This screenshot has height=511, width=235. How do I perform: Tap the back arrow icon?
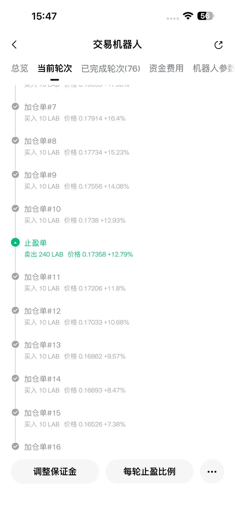pos(14,45)
